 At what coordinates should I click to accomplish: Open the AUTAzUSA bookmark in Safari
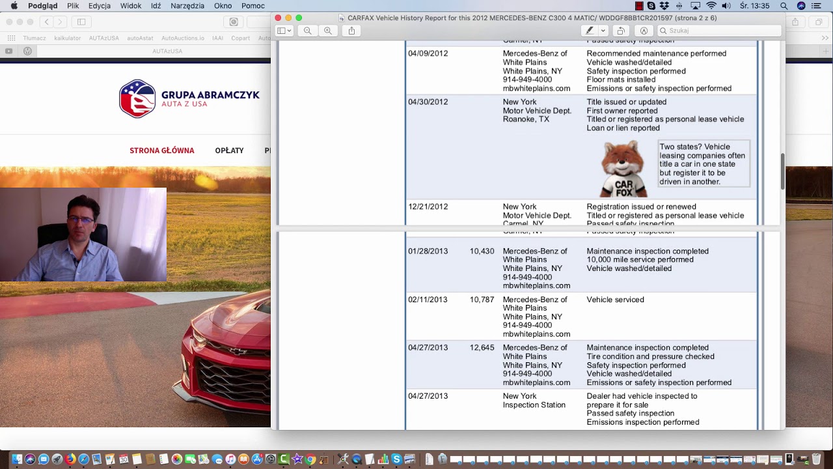[104, 38]
